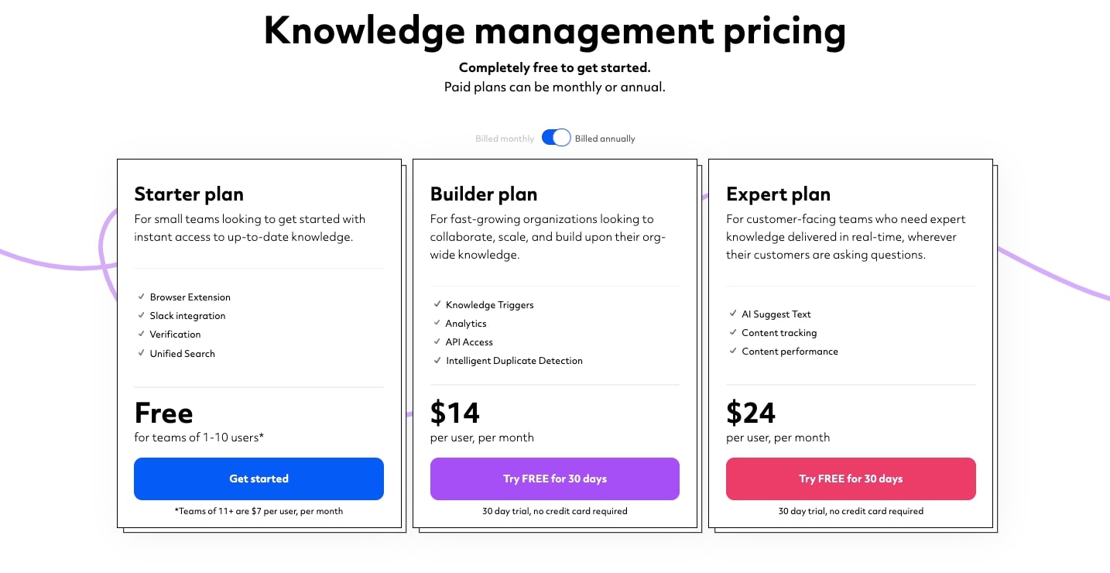The height and width of the screenshot is (573, 1110).
Task: Click the Starter plan heading
Action: coord(189,194)
